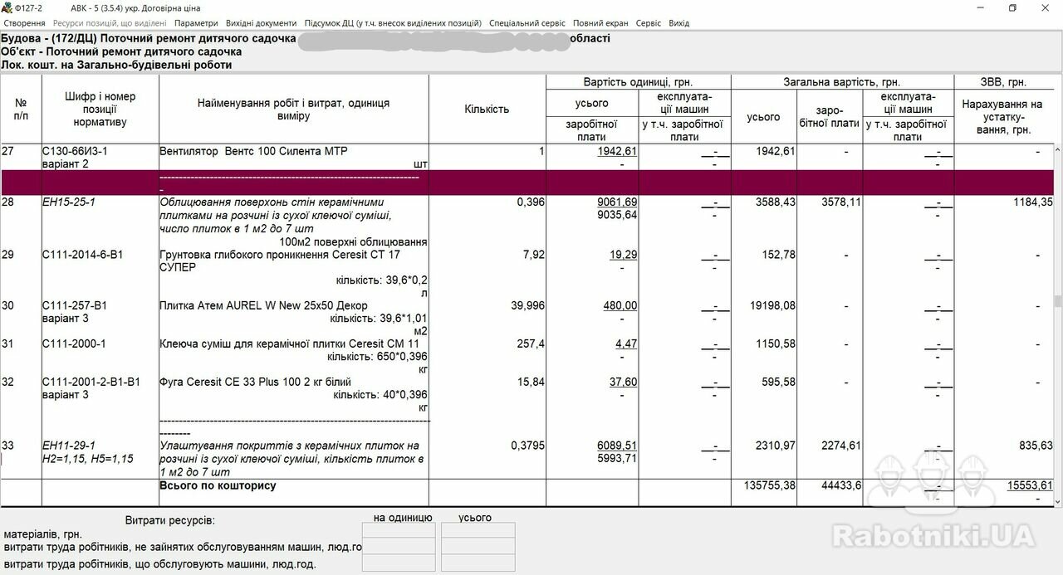Screen dimensions: 1063x575
Task: Click quantity 257,4 in row 31
Action: [531, 344]
